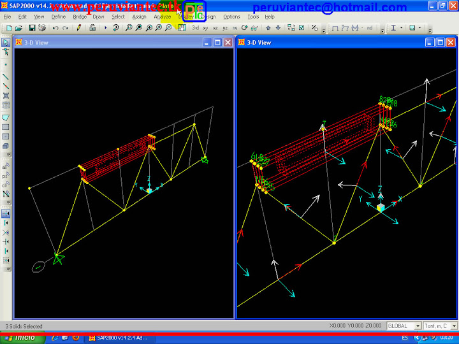Screen dimensions: 459x344
Task: Toggle snap to ends and midpoints
Action: (x=6, y=223)
